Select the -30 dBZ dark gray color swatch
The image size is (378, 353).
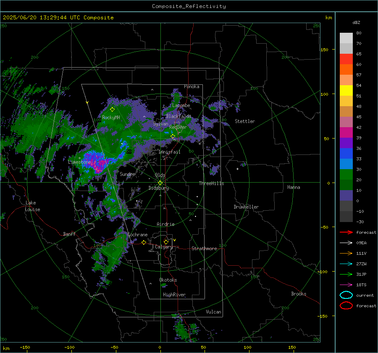346,217
